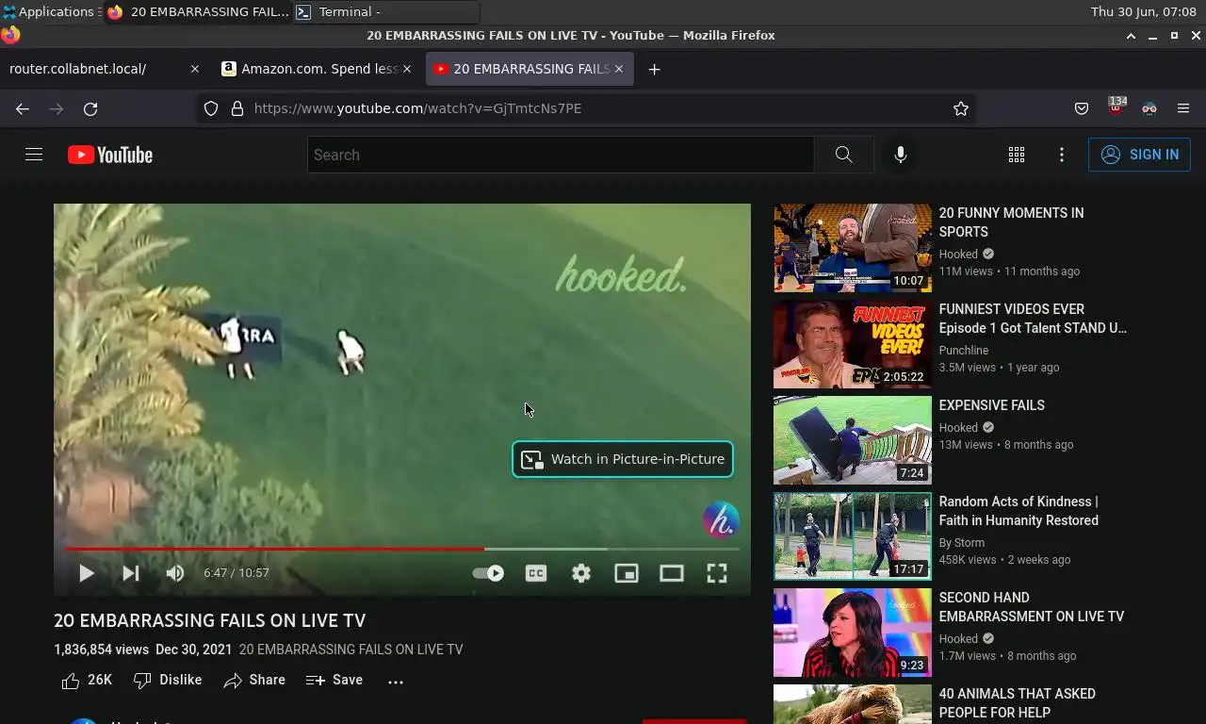Image resolution: width=1206 pixels, height=724 pixels.
Task: Open the player settings gear
Action: tap(581, 573)
